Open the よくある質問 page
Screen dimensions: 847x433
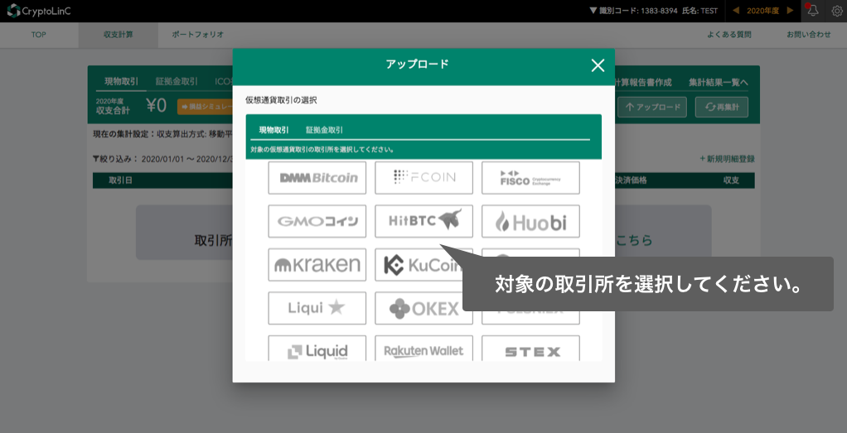(728, 35)
